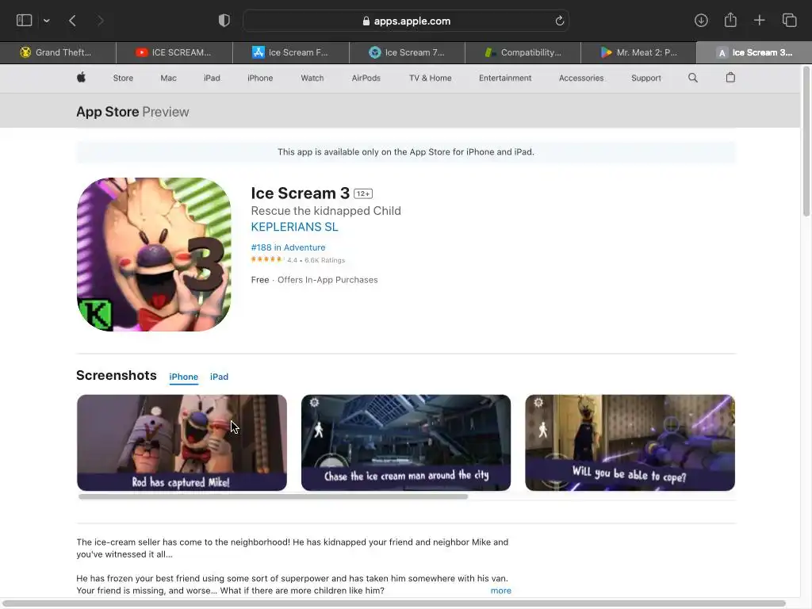Open the Share sheet icon
The width and height of the screenshot is (812, 609).
pyautogui.click(x=730, y=20)
